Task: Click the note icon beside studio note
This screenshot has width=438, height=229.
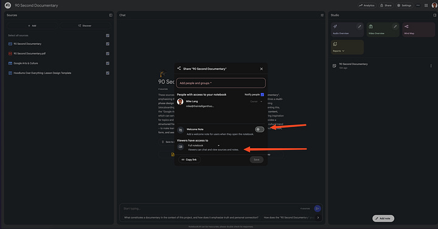Action: click(x=334, y=66)
